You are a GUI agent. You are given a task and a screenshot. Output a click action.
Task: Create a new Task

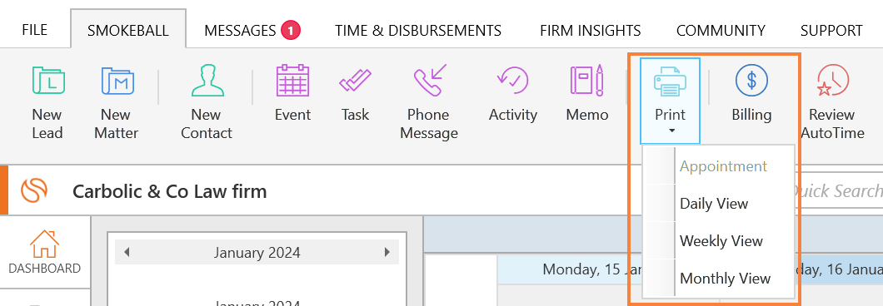pos(355,81)
